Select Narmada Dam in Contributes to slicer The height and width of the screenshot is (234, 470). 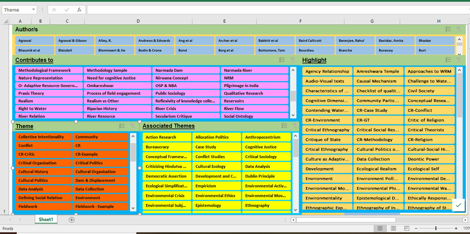(x=186, y=70)
